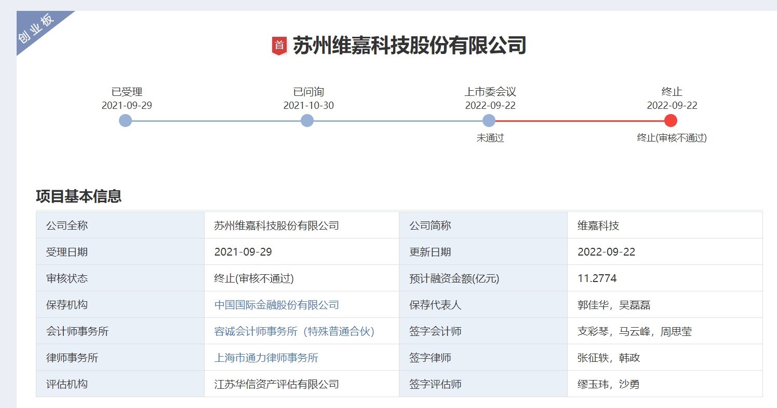777x408 pixels.
Task: Click the 郭佳华，吴磊磊 sponsor representatives cell
Action: click(613, 305)
